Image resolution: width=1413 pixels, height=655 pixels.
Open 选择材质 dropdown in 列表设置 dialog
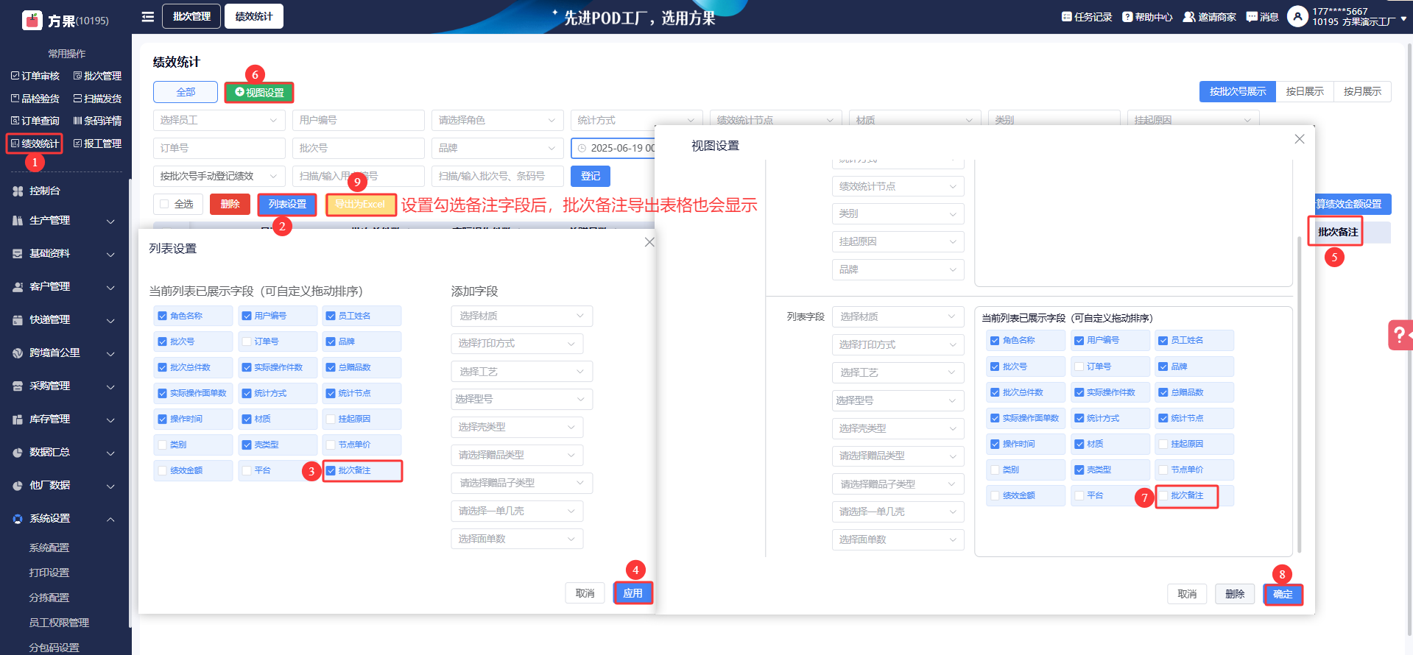click(521, 316)
